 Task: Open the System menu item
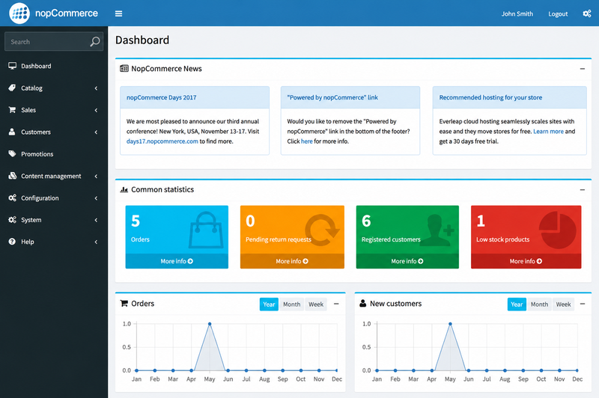[x=54, y=220]
